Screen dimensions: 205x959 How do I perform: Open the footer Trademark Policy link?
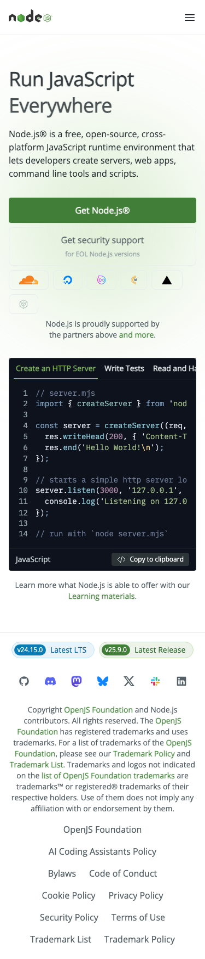[x=139, y=939]
